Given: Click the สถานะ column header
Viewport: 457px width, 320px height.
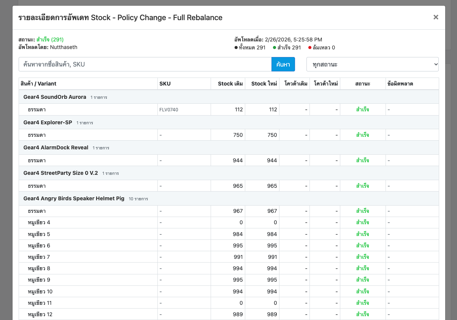Looking at the screenshot, I should coord(363,84).
